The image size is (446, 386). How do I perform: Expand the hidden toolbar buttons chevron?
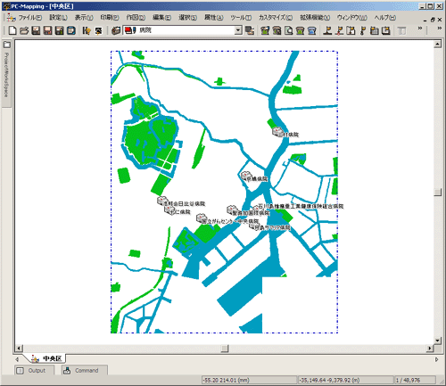tap(420, 29)
